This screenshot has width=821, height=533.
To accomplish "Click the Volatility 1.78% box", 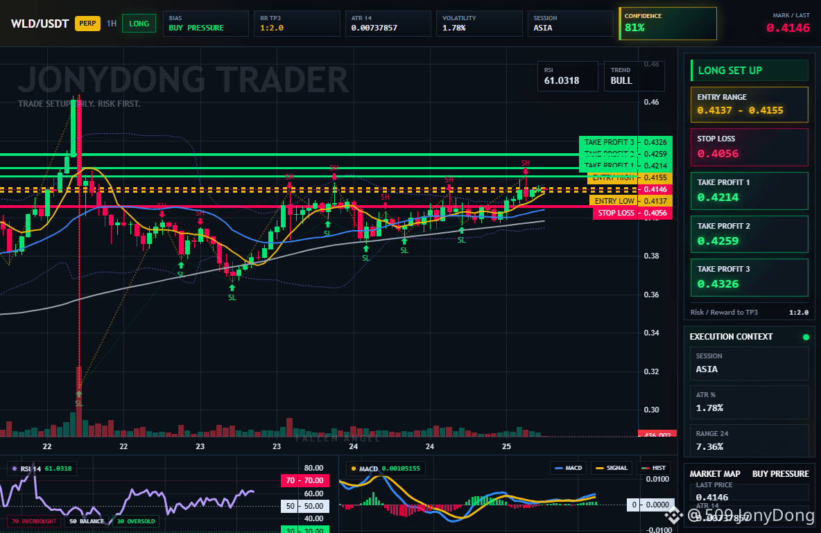I will point(479,24).
